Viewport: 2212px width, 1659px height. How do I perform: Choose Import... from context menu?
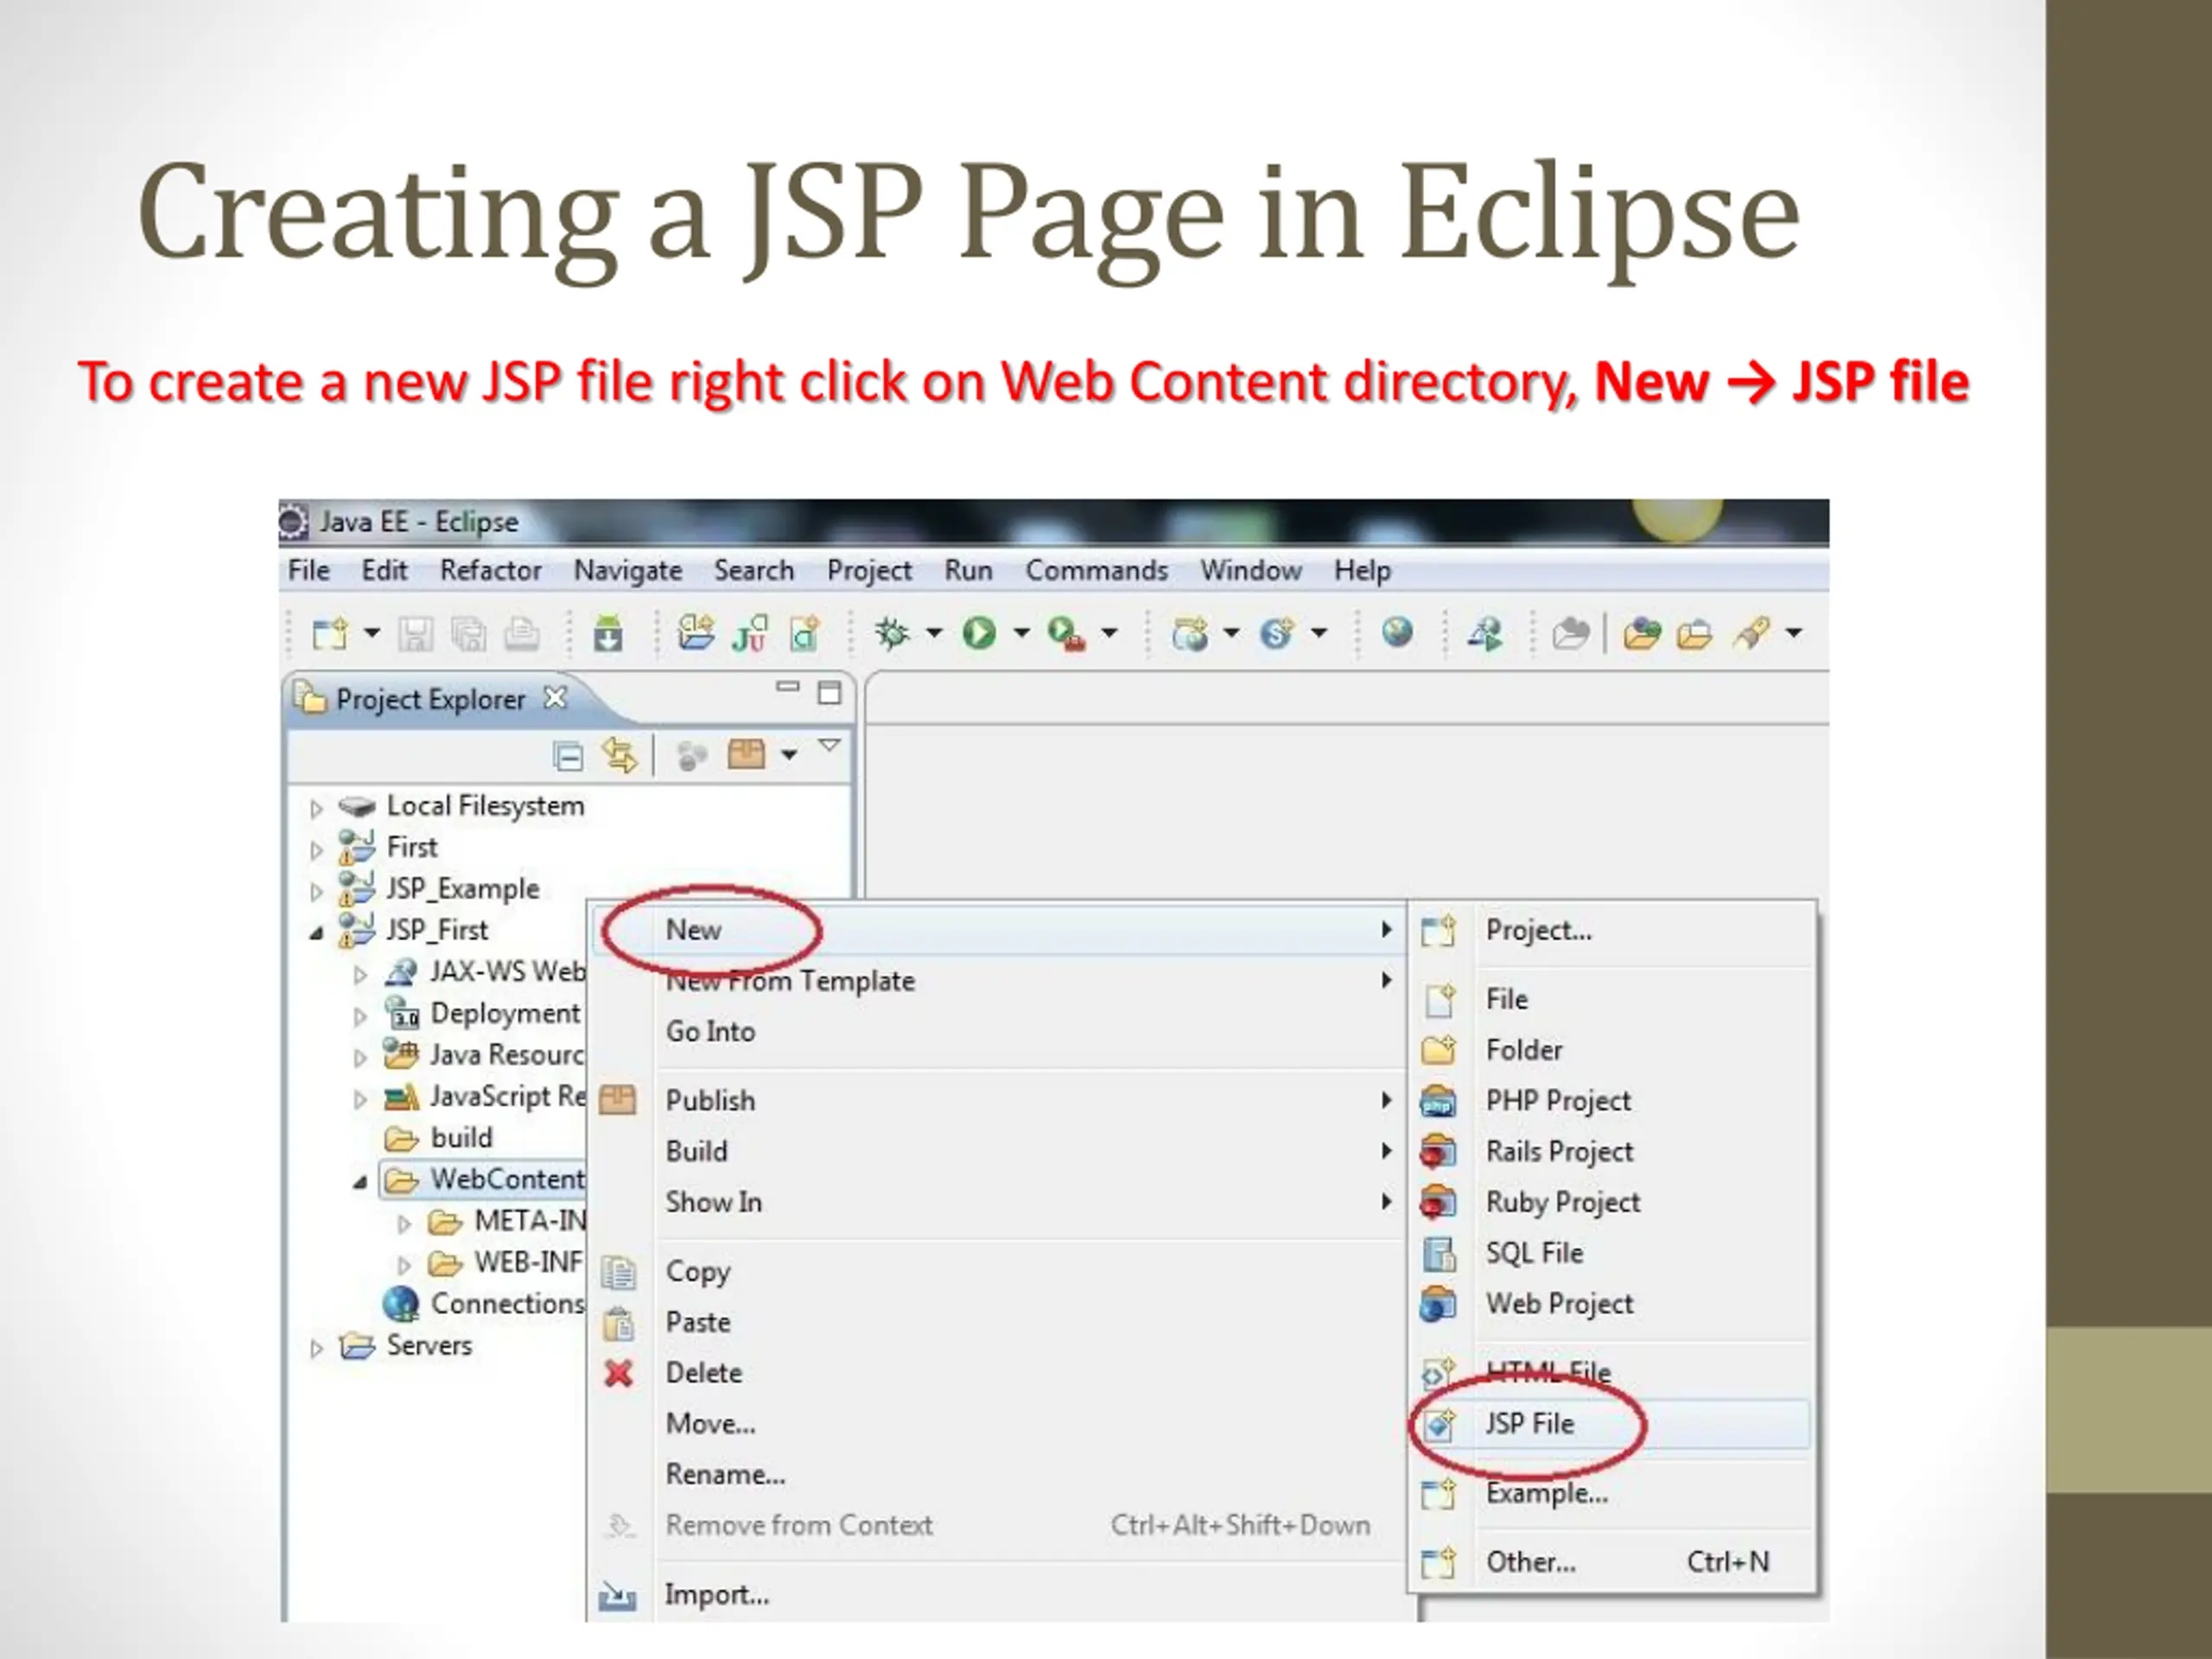tap(1000, 1594)
